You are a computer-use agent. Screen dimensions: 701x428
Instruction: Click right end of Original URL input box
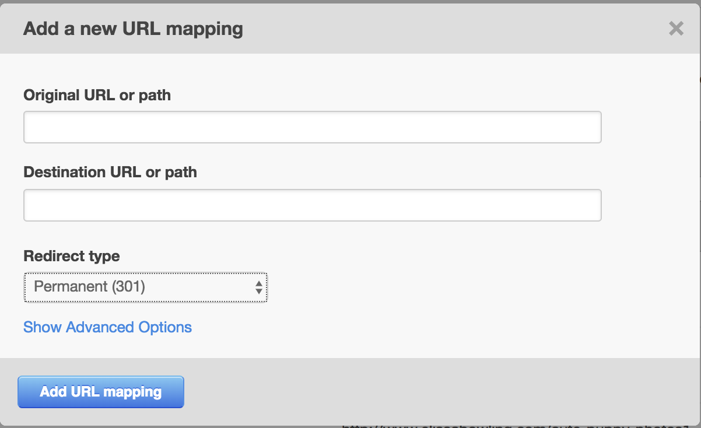[x=589, y=127]
